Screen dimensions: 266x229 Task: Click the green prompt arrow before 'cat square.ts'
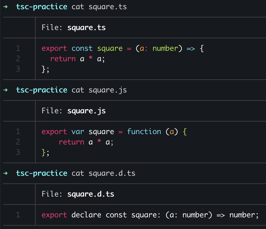pyautogui.click(x=5, y=7)
